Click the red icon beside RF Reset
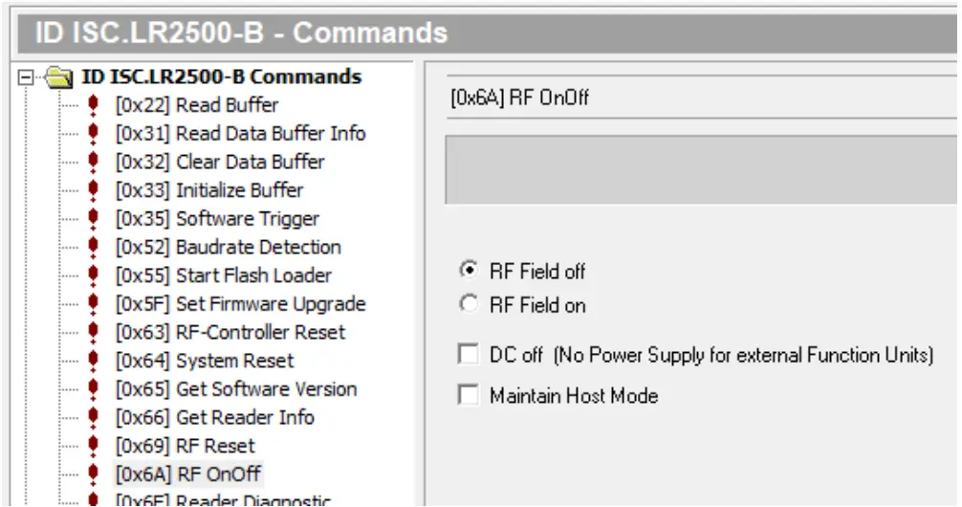Screen dimensions: 962x507 pos(93,447)
